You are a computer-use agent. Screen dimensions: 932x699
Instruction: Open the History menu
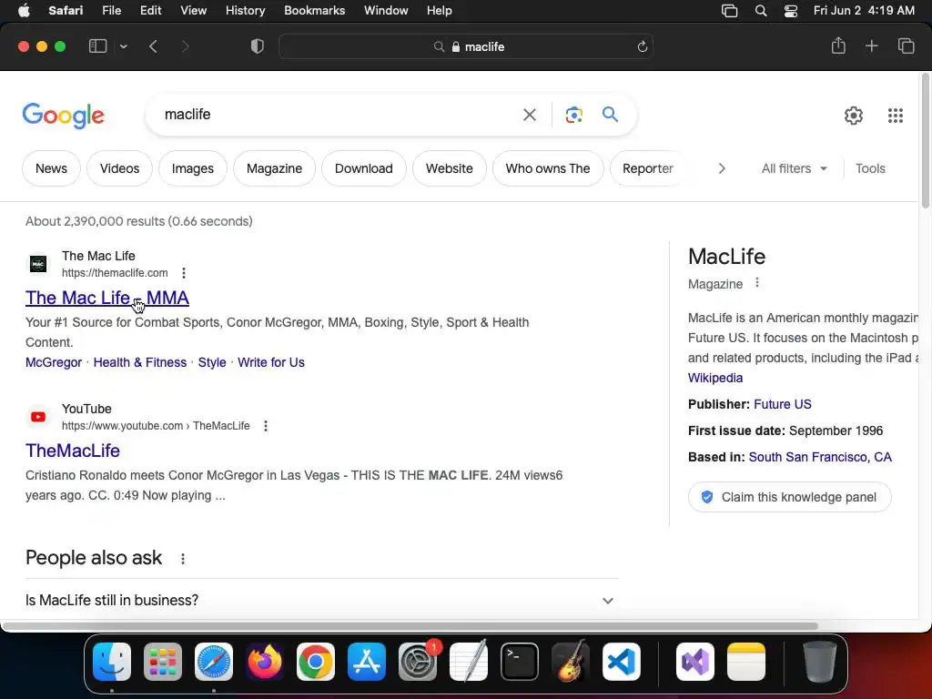click(245, 10)
